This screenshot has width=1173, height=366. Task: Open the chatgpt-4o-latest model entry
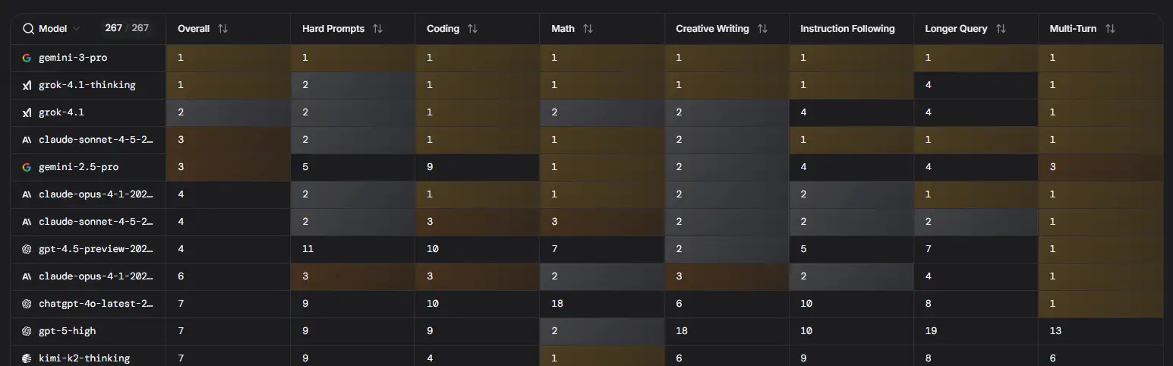point(96,304)
